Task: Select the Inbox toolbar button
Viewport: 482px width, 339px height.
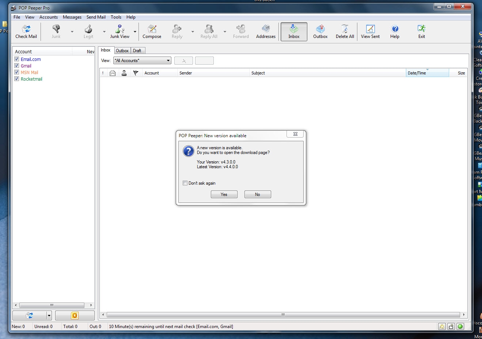Action: click(x=294, y=32)
